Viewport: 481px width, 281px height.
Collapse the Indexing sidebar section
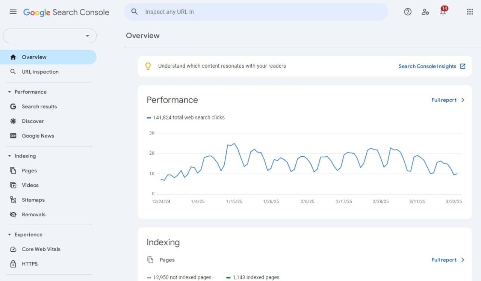coord(25,156)
